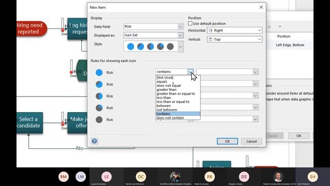Close the New Item dialog
This screenshot has height=186, width=330.
coord(261,7)
